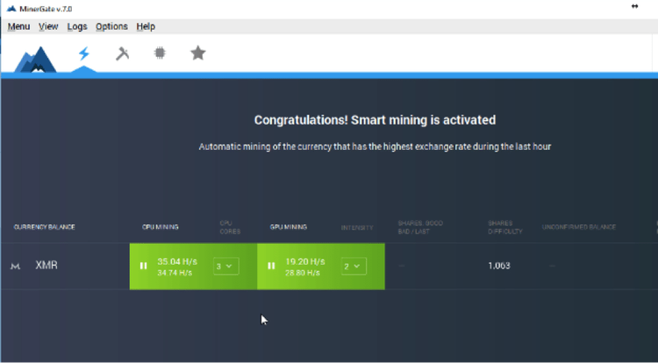Click the MinerGate title bar app icon
This screenshot has width=658, height=363.
tap(11, 8)
